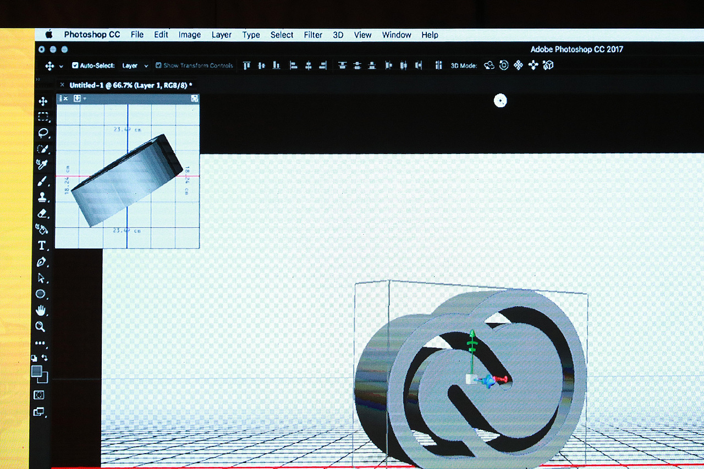
Task: Choose the 3D Rotate mode icon
Action: pos(488,65)
